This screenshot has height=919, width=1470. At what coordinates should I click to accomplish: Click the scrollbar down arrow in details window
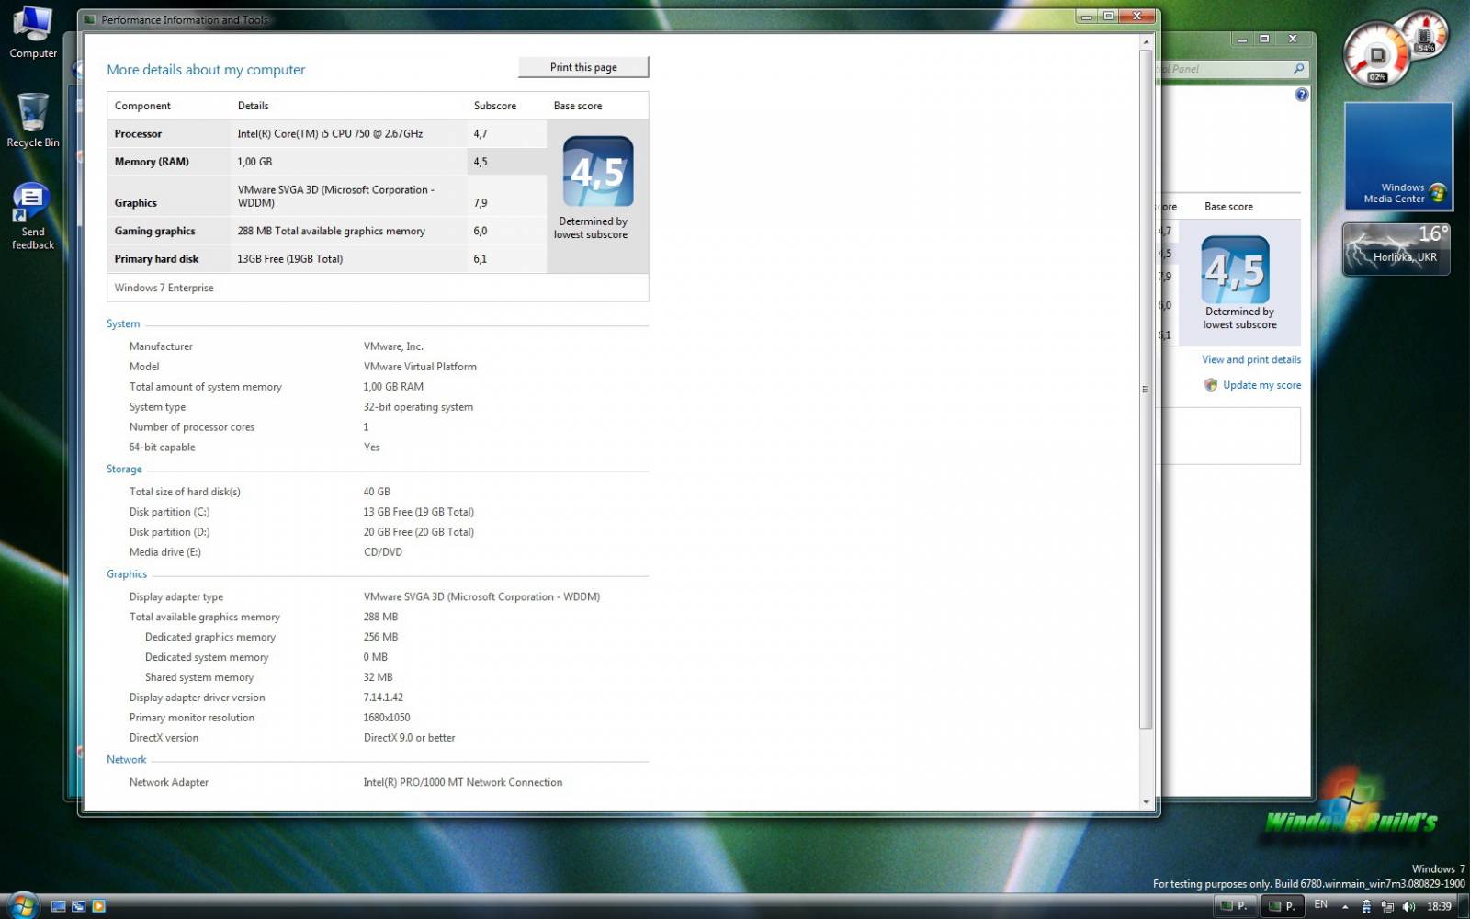point(1146,802)
